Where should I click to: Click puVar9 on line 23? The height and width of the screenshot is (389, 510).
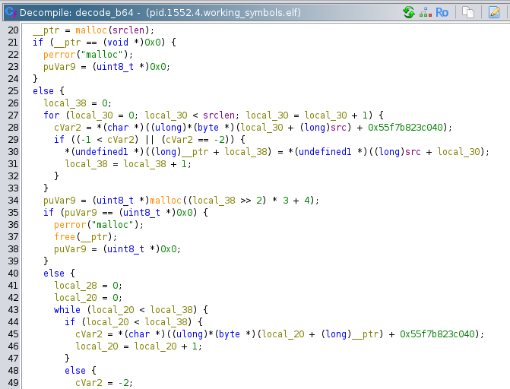59,67
